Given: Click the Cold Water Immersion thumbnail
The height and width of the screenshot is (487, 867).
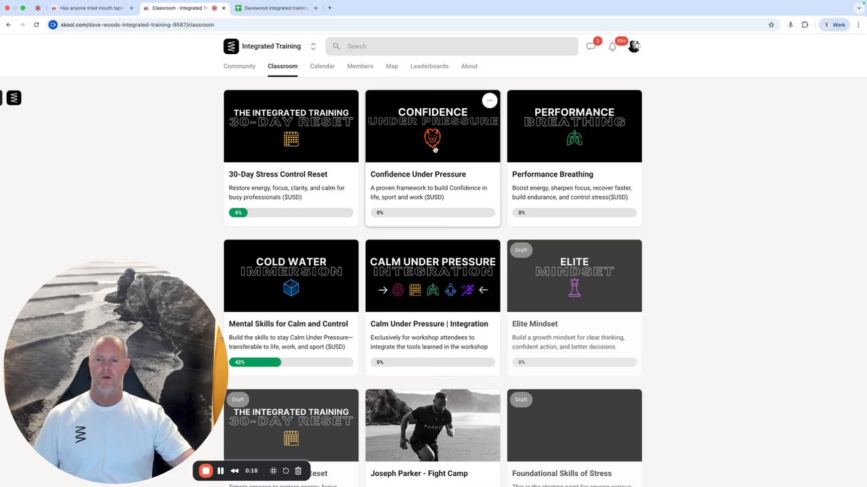Looking at the screenshot, I should (291, 276).
